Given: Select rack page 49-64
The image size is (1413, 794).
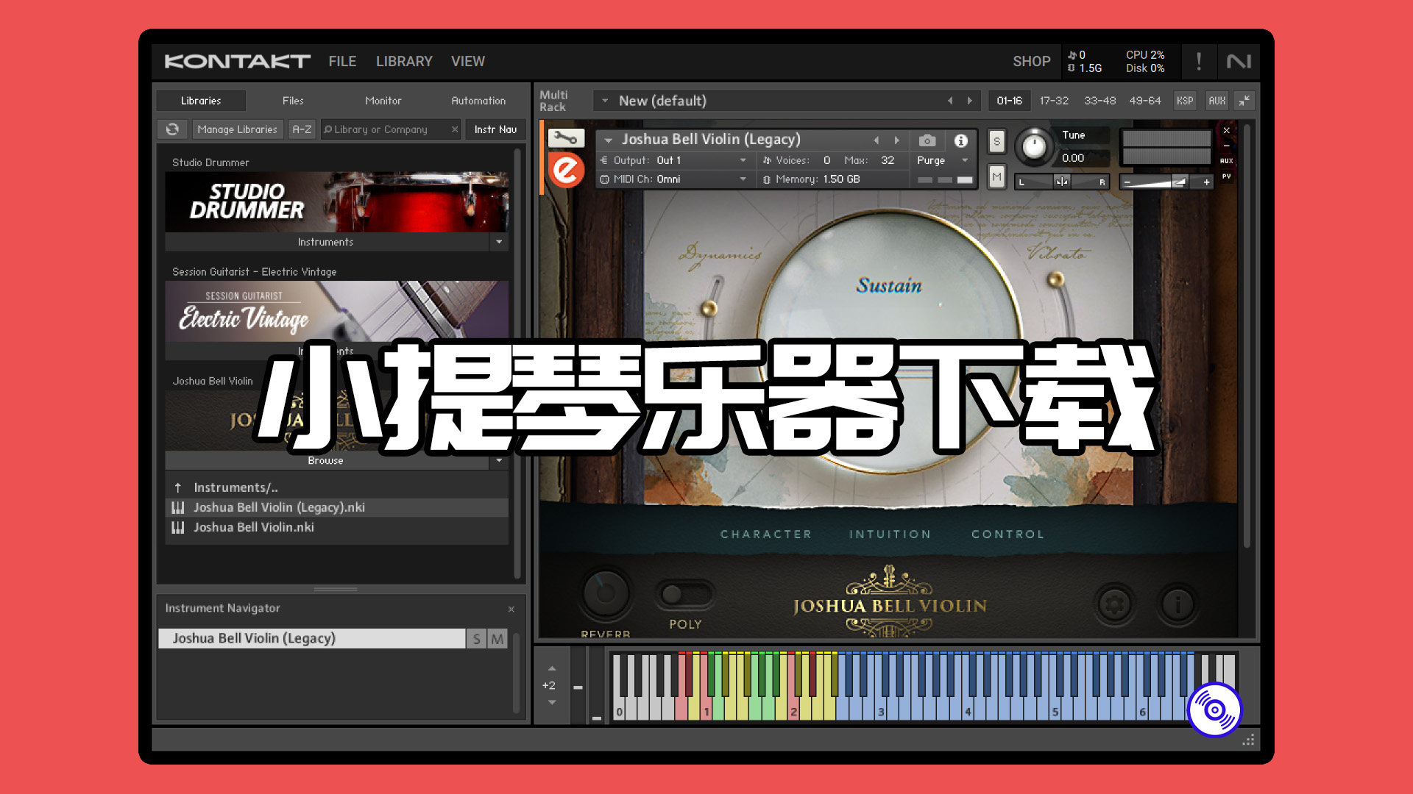Looking at the screenshot, I should click(1145, 101).
